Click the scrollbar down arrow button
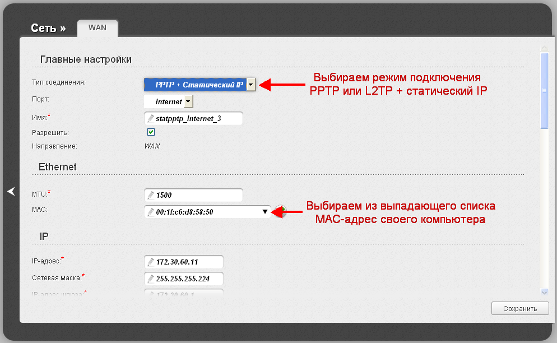This screenshot has width=557, height=343. pyautogui.click(x=544, y=291)
